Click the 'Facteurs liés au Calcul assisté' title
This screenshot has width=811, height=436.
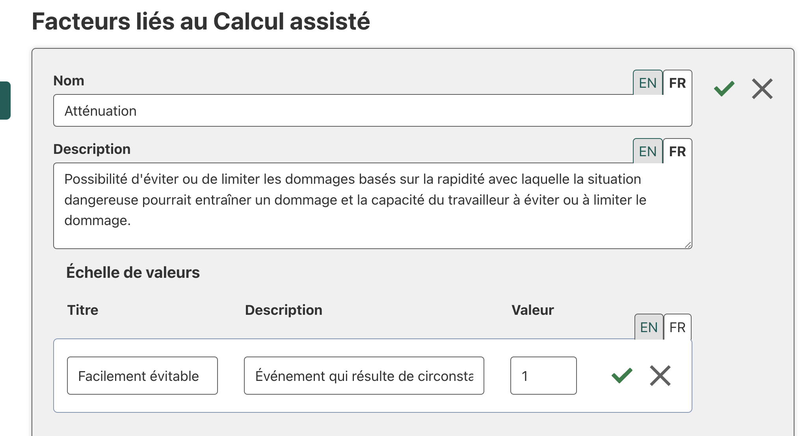point(201,21)
